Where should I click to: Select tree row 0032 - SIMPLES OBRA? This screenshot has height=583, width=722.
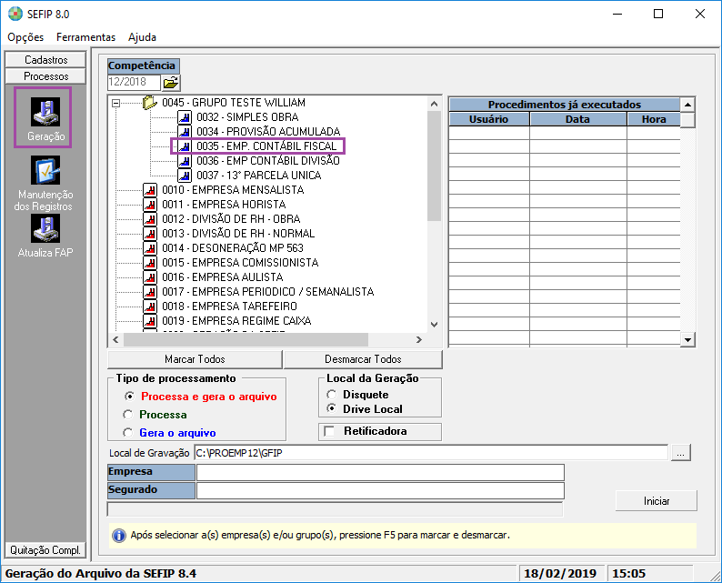(x=247, y=117)
